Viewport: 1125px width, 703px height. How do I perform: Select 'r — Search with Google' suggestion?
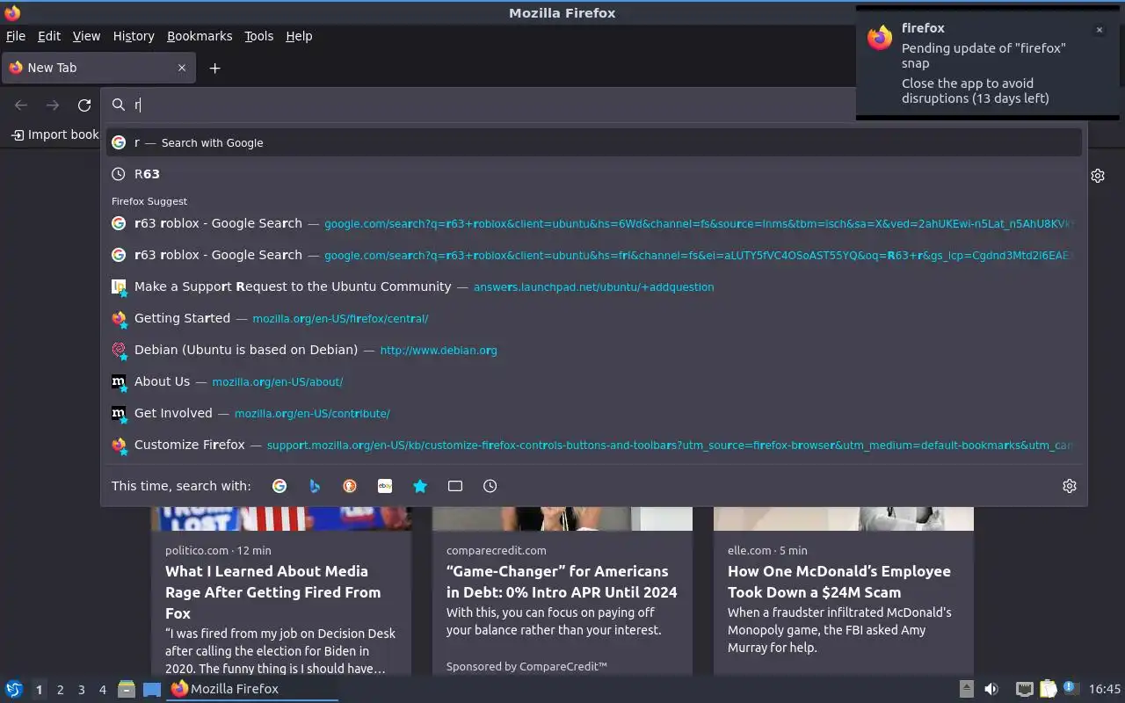(594, 142)
